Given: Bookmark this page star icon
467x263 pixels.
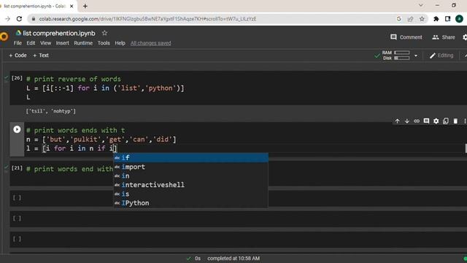Looking at the screenshot, I should [422, 19].
